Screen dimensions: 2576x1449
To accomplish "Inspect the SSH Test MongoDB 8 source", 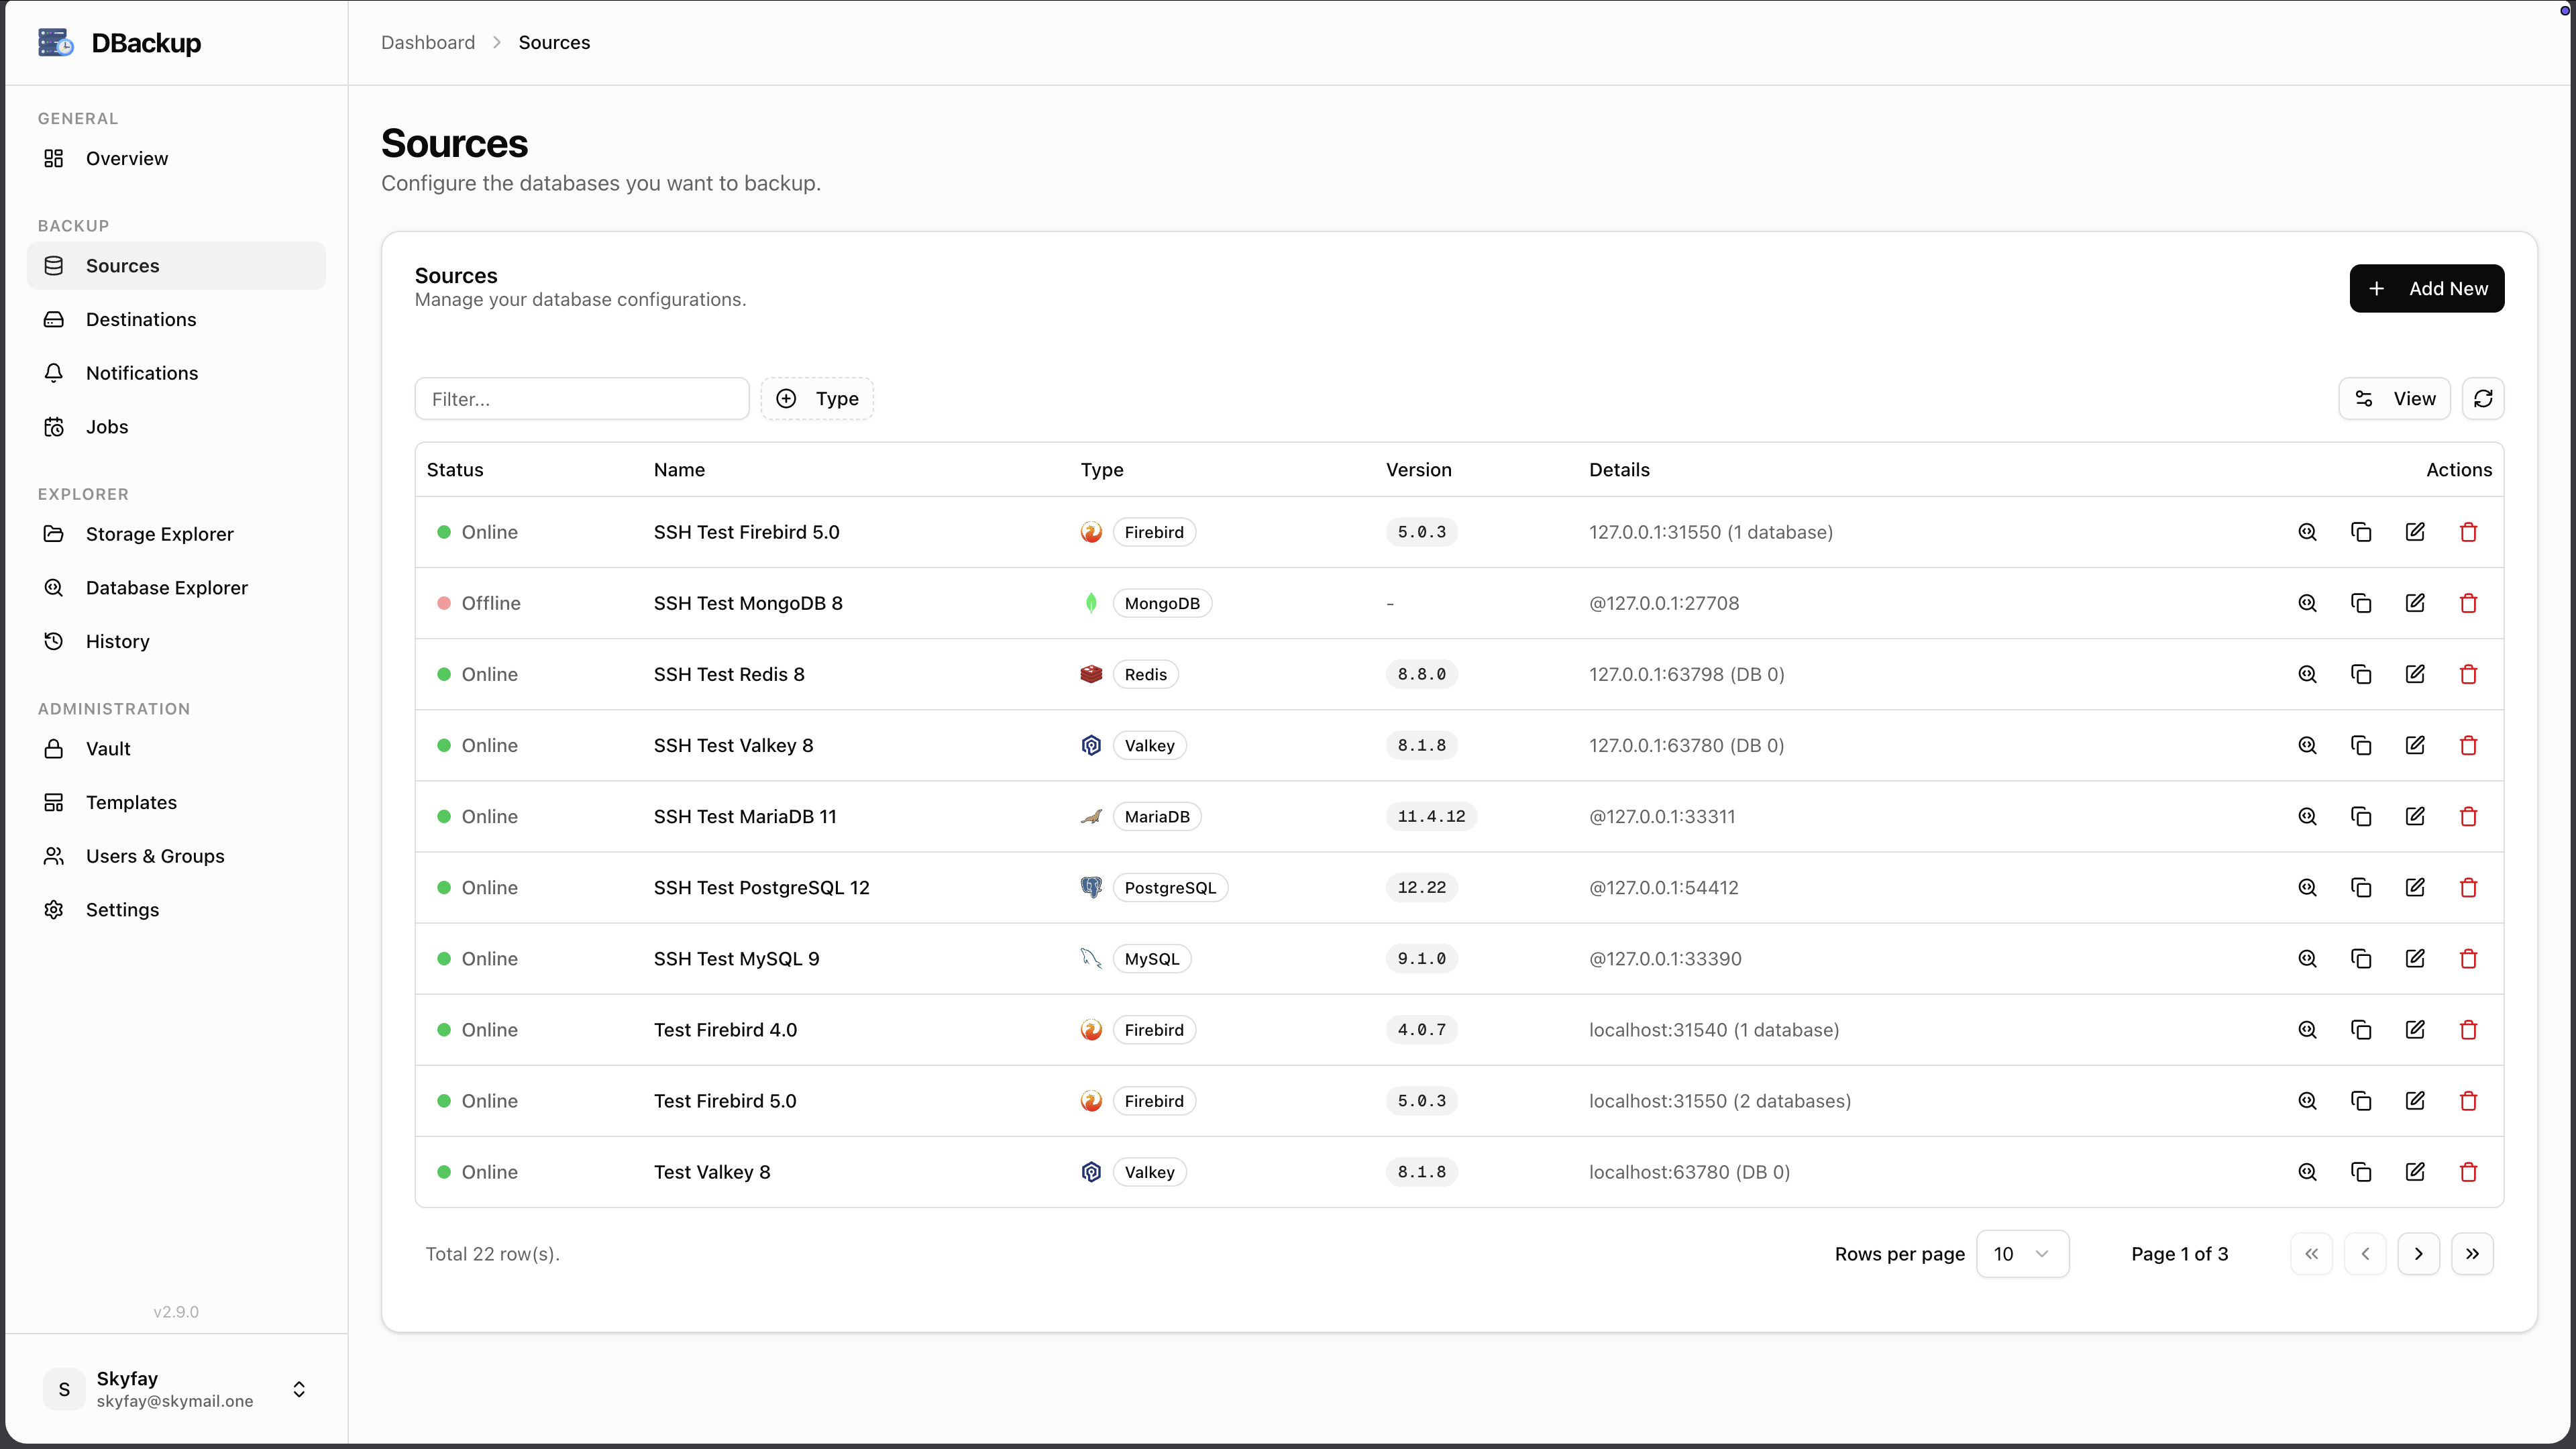I will tap(2307, 603).
